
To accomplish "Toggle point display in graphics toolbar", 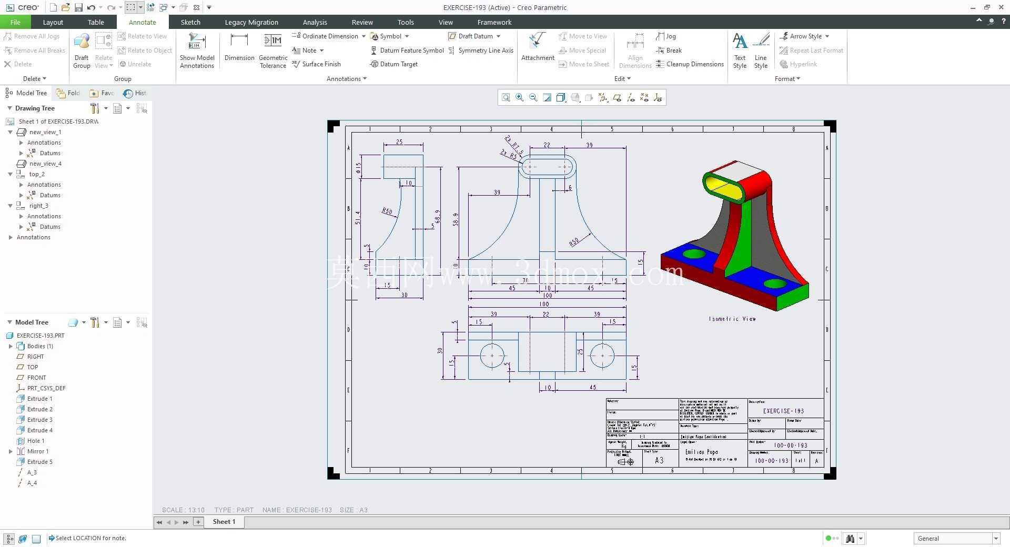I will tap(644, 97).
